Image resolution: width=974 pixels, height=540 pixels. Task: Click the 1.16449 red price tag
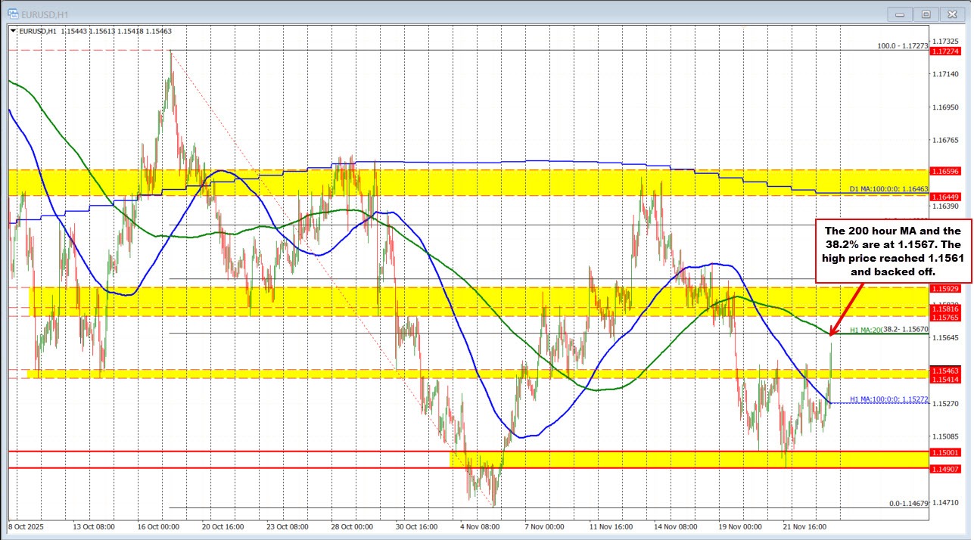944,197
